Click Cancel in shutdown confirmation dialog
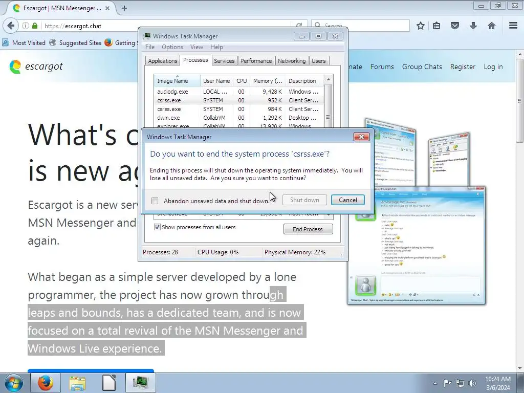The height and width of the screenshot is (393, 524). coord(348,200)
